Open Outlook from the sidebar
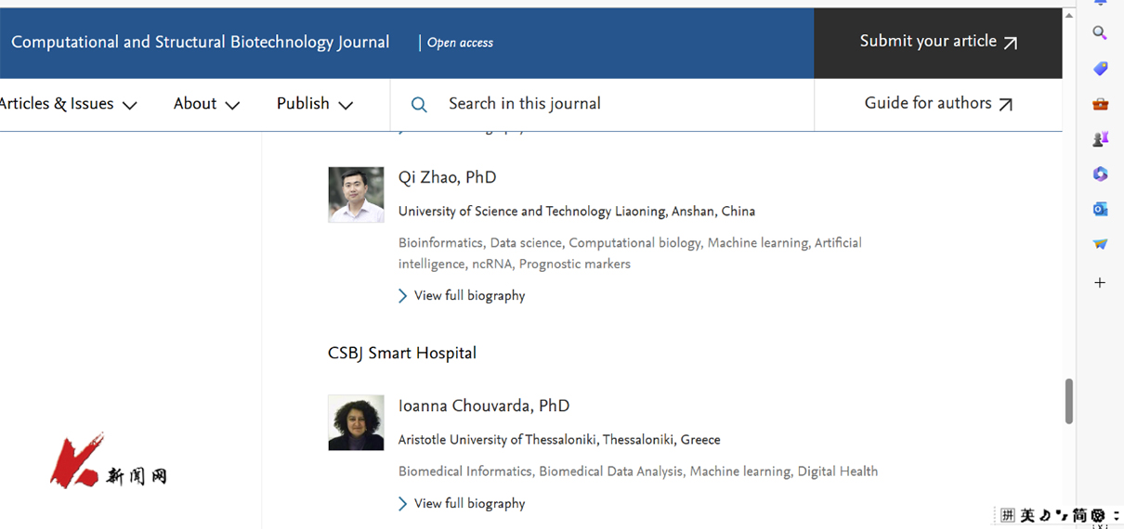The width and height of the screenshot is (1124, 529). (x=1100, y=210)
